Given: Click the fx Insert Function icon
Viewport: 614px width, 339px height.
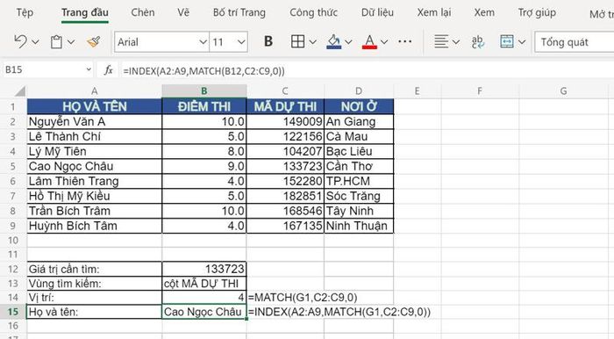Looking at the screenshot, I should tap(108, 70).
